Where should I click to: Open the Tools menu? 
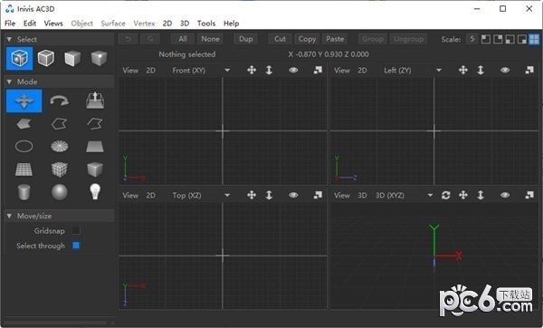pos(206,24)
